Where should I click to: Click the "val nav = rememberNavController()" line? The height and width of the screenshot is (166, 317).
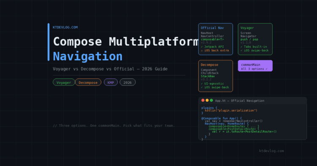point(234,121)
